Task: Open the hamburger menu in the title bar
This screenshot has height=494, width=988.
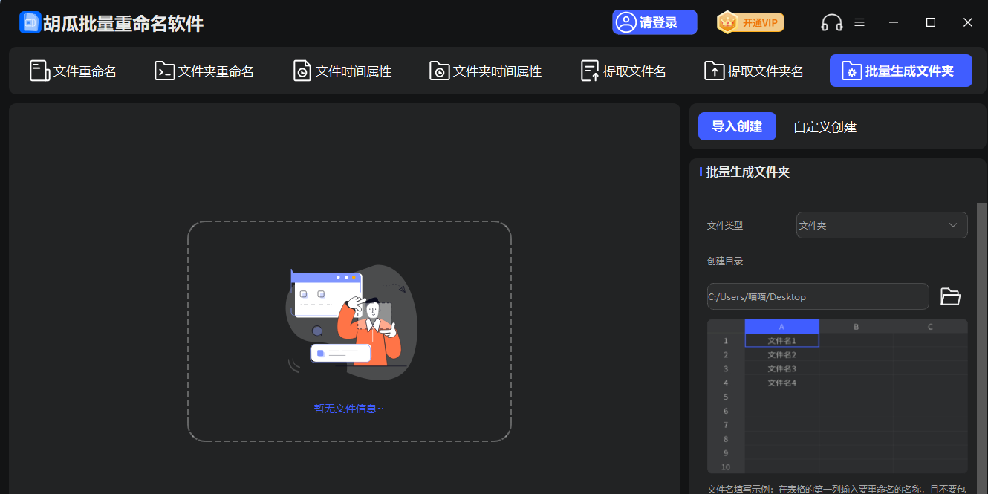Action: [859, 22]
